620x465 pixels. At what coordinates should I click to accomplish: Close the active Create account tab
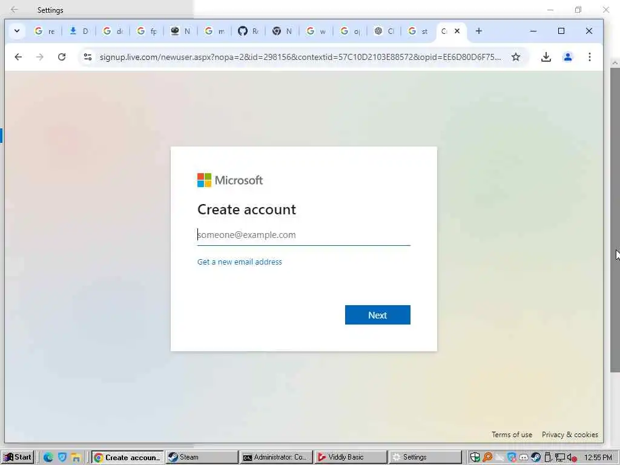click(457, 31)
